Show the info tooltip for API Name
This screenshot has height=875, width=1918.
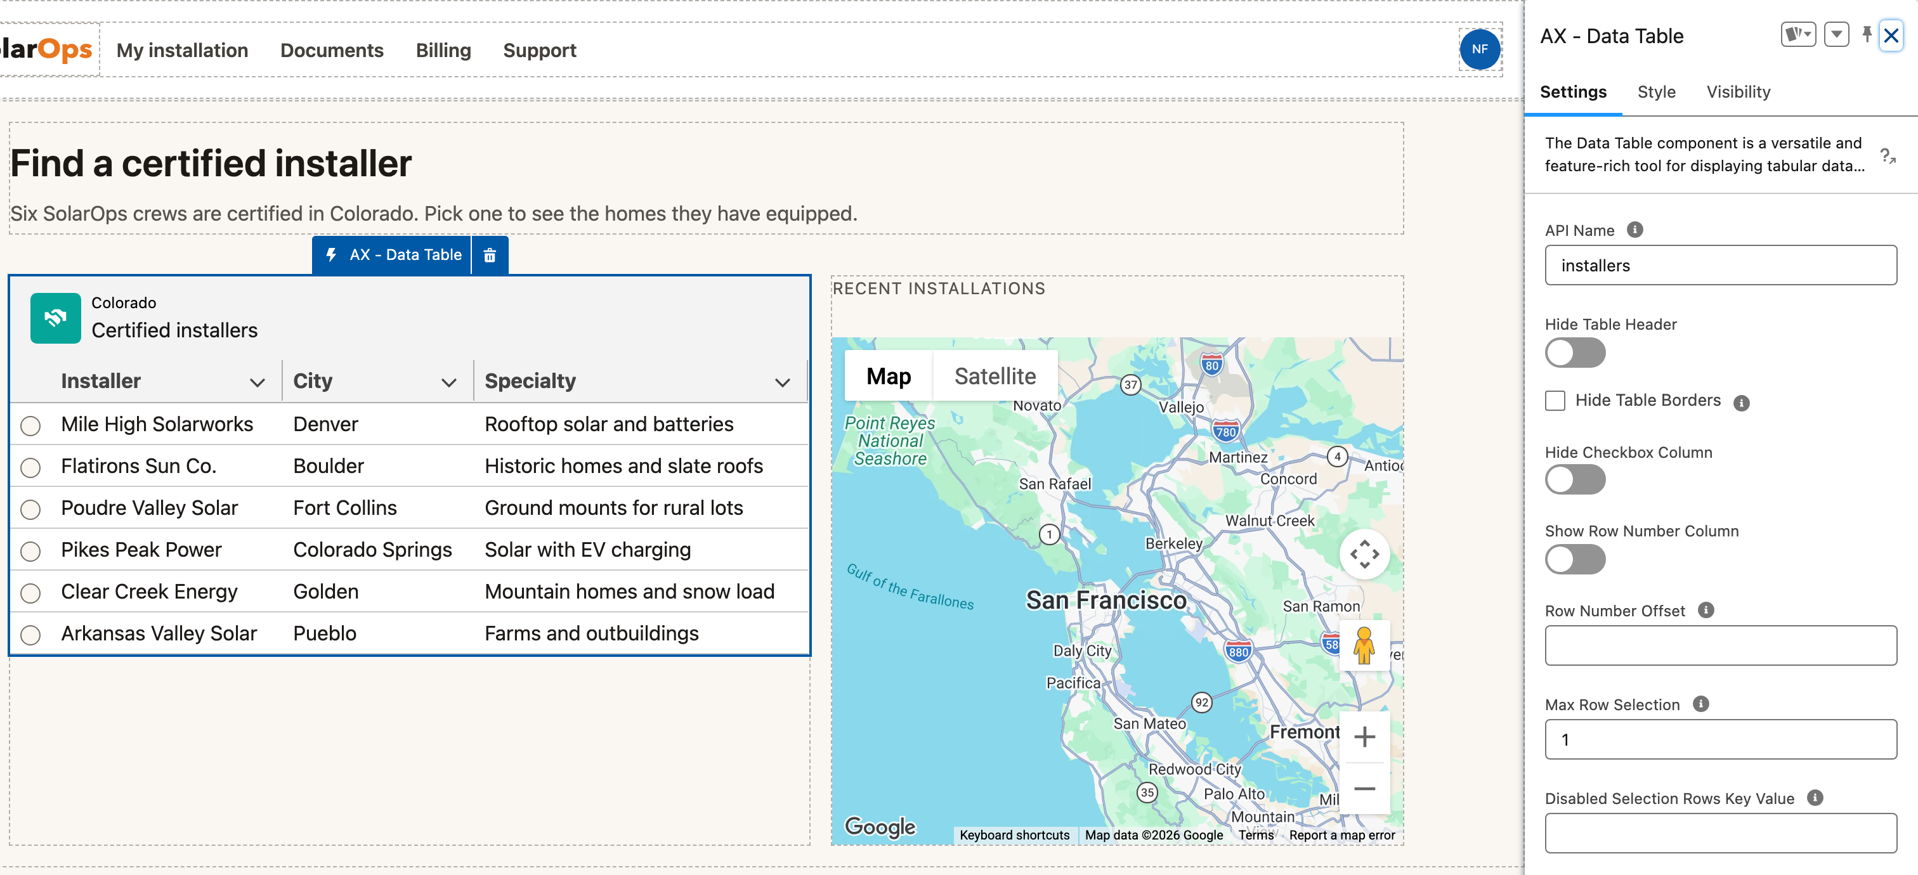1634,229
